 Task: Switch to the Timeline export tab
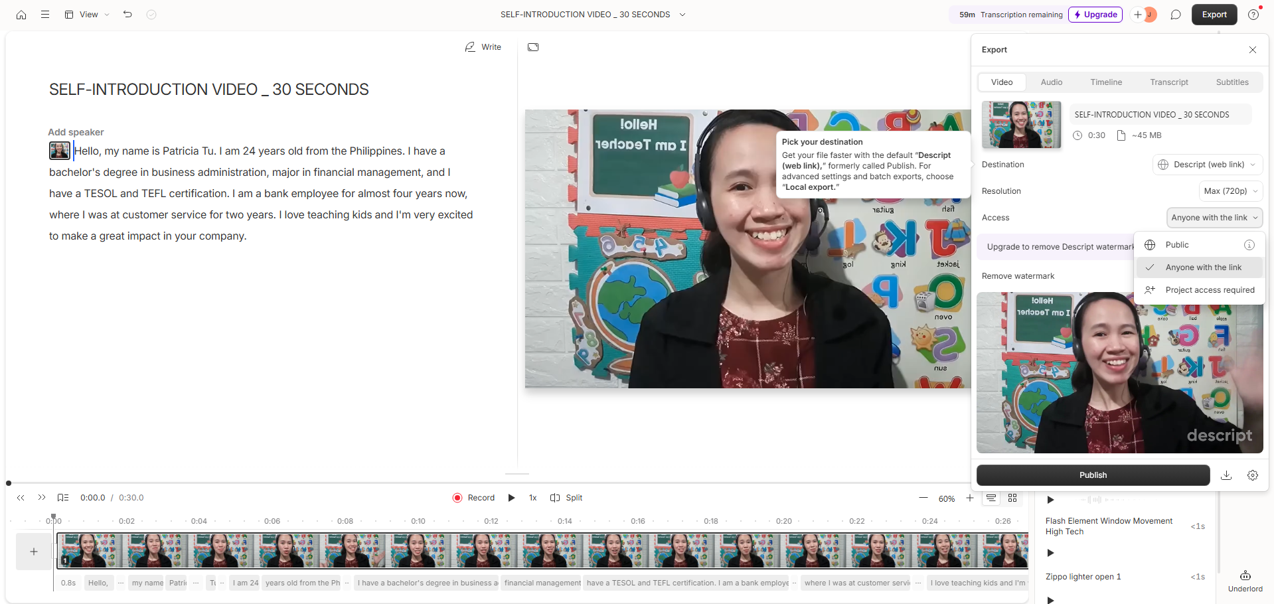pos(1106,82)
